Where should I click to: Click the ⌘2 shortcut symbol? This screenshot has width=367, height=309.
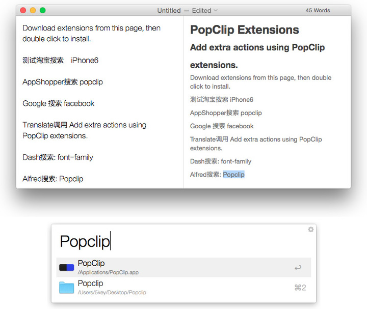[x=300, y=288]
